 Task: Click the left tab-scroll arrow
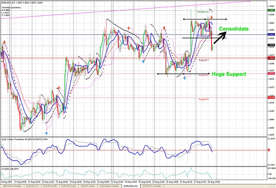point(270,186)
